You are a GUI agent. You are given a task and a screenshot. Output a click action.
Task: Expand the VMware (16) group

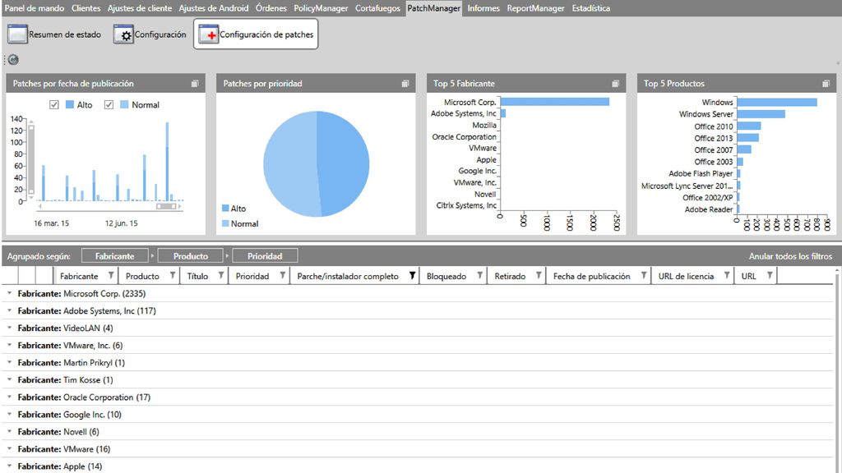[9, 449]
